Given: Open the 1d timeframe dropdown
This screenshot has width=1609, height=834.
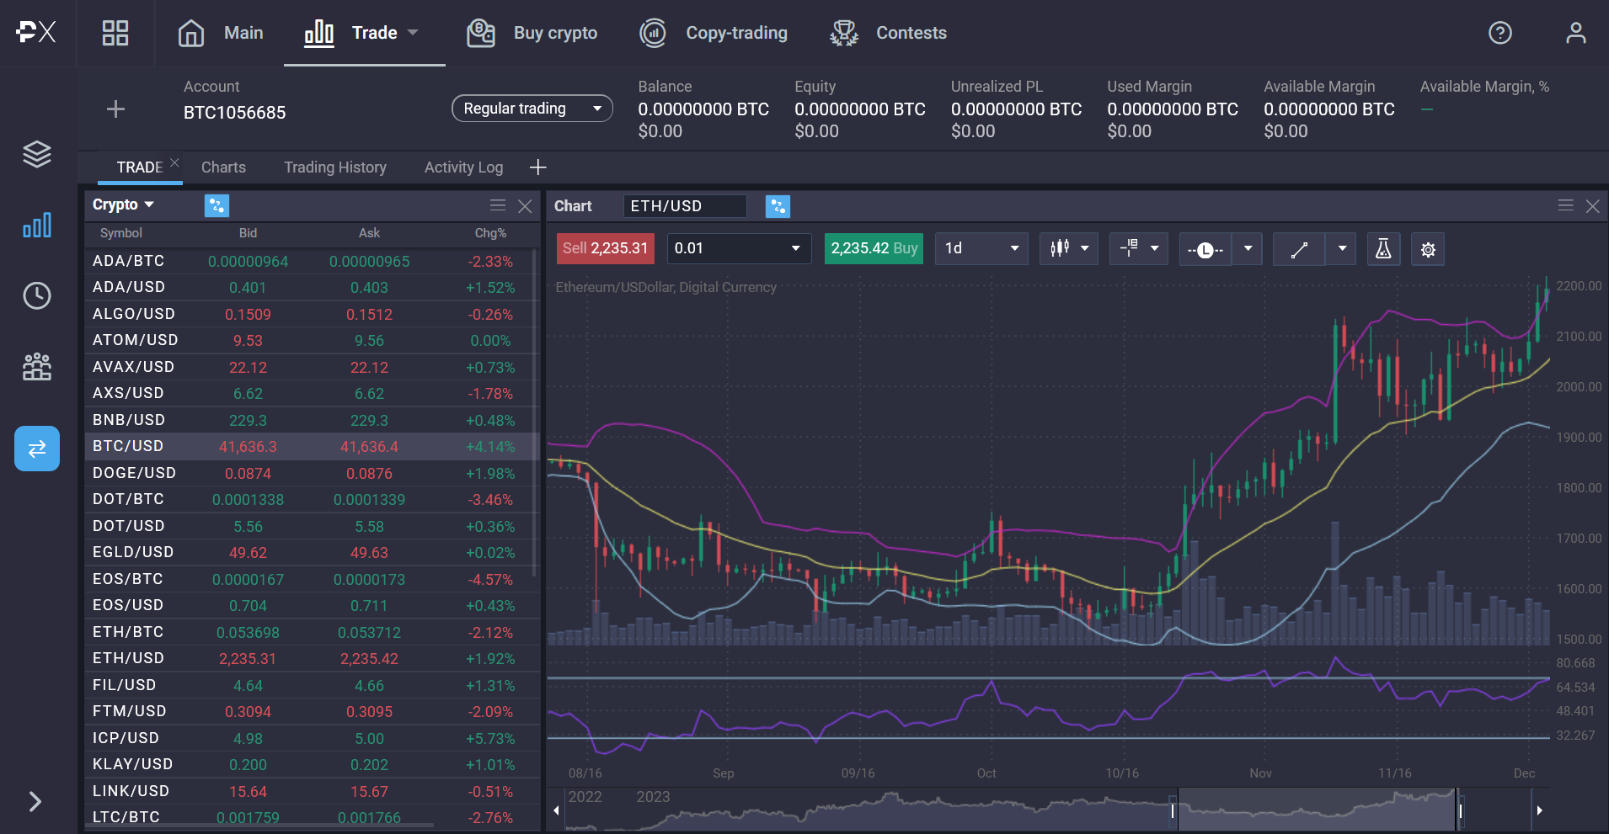Looking at the screenshot, I should 981,248.
